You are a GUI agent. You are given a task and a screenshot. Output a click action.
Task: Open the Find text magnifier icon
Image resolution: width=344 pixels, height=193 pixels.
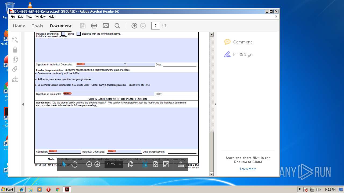click(117, 26)
